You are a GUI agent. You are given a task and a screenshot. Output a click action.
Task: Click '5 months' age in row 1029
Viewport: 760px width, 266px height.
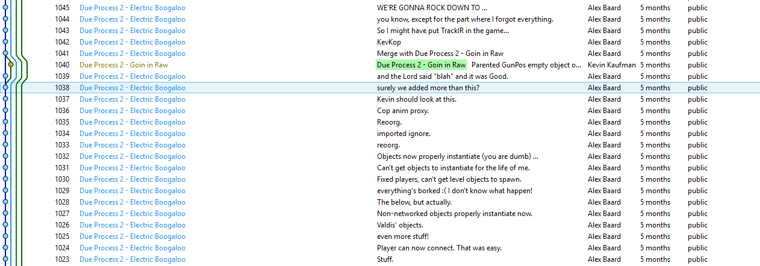[x=655, y=191]
